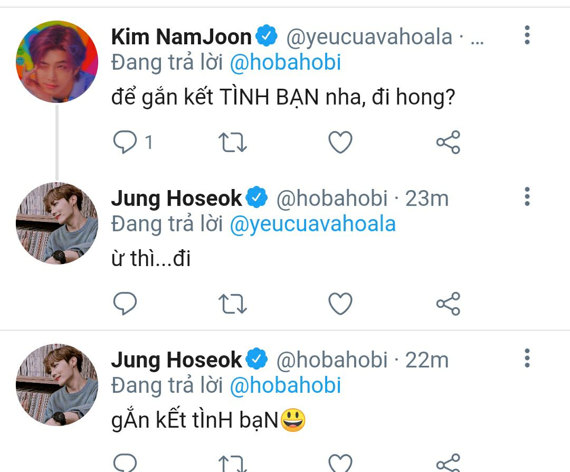The image size is (570, 472).
Task: Like Jung Hoseok's 23m tweet
Action: [x=340, y=304]
